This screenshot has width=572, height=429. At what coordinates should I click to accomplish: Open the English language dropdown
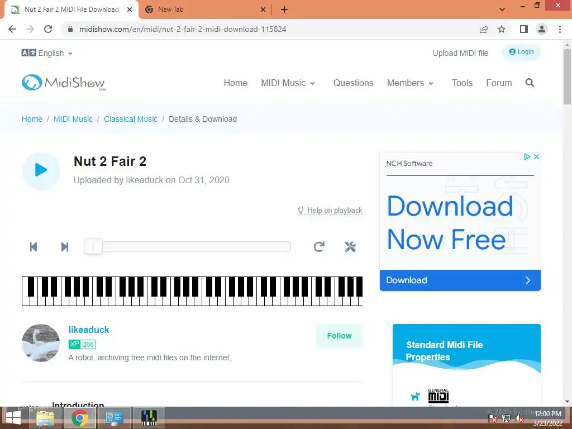click(47, 53)
